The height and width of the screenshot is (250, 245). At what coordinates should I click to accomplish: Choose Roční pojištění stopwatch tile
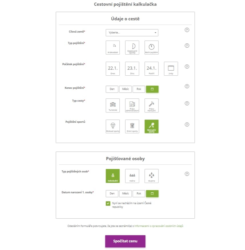[x=151, y=47]
